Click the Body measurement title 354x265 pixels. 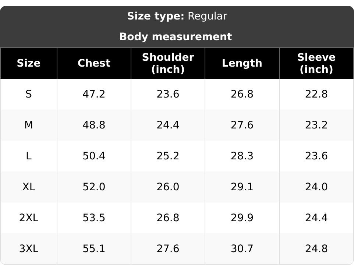pos(176,36)
